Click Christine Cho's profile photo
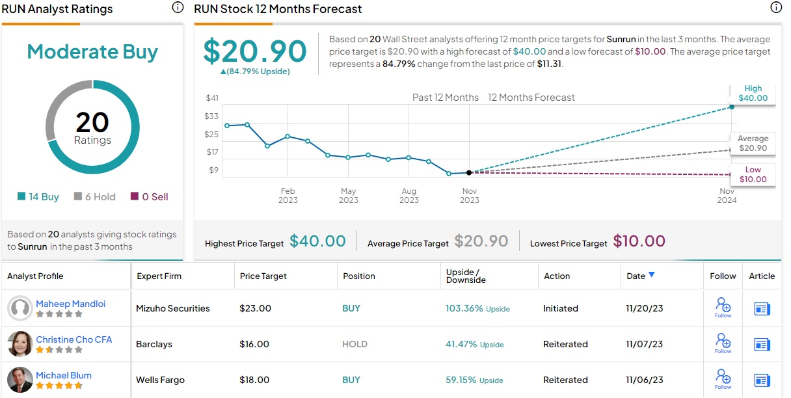 point(20,344)
